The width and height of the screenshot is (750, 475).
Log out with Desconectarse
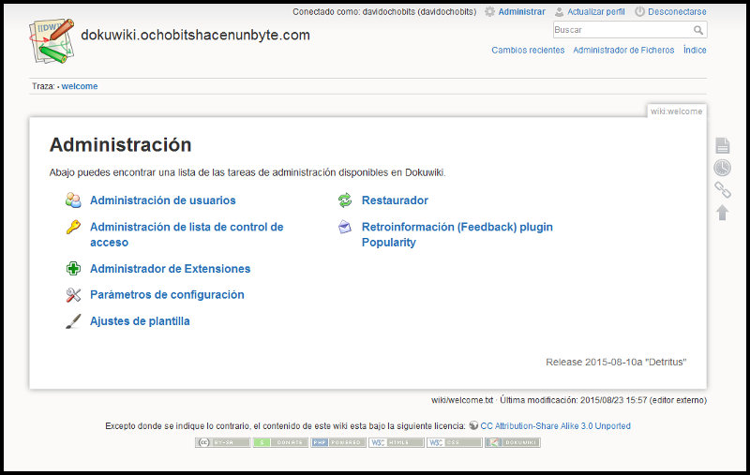677,11
